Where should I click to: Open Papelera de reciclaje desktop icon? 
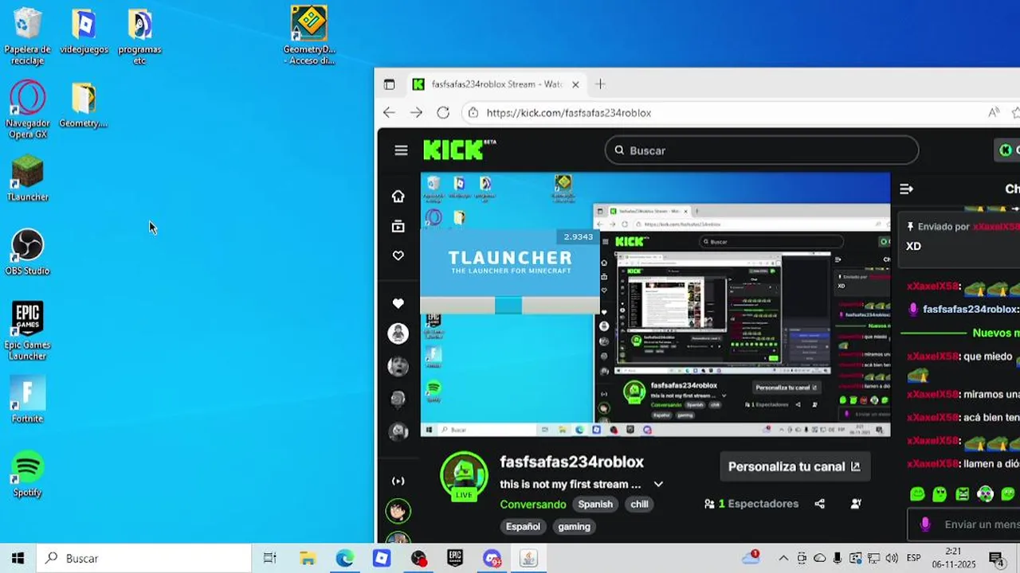pos(28,37)
